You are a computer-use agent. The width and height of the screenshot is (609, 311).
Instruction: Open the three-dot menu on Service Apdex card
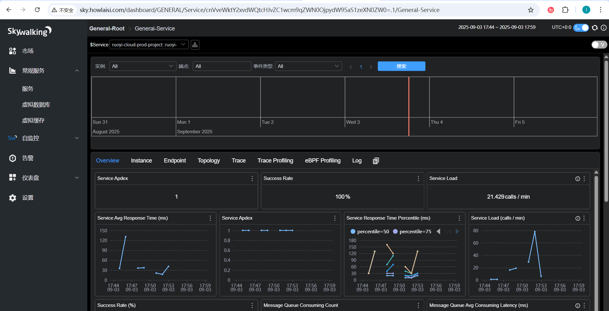pos(252,179)
